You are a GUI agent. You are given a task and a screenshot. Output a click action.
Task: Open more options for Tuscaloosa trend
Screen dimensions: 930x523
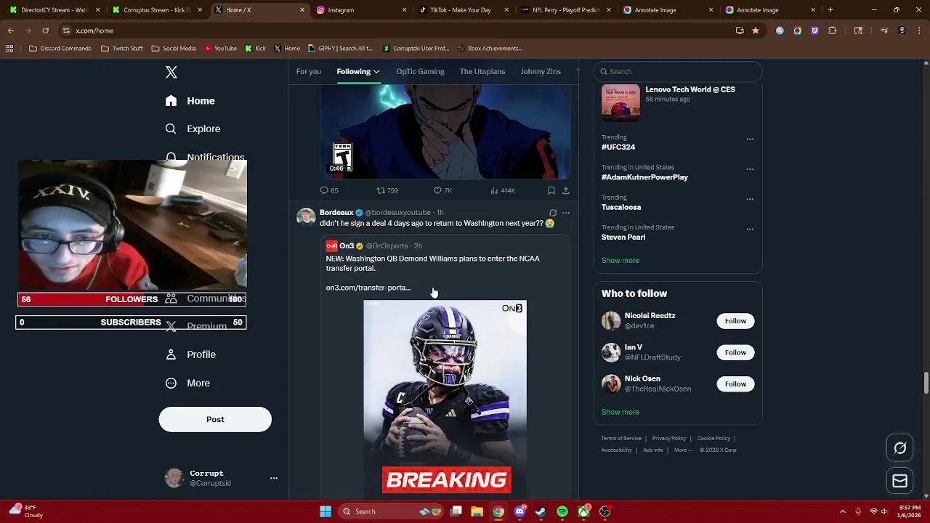pyautogui.click(x=750, y=199)
